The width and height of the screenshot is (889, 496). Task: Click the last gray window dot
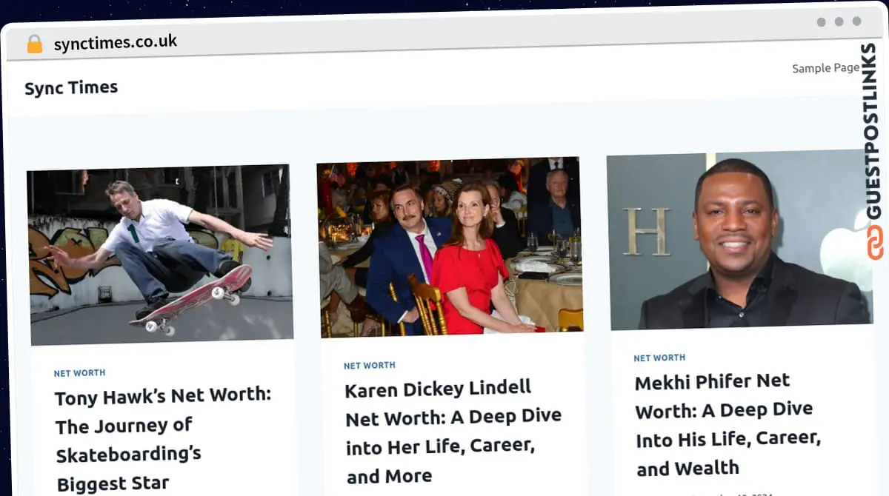point(856,21)
